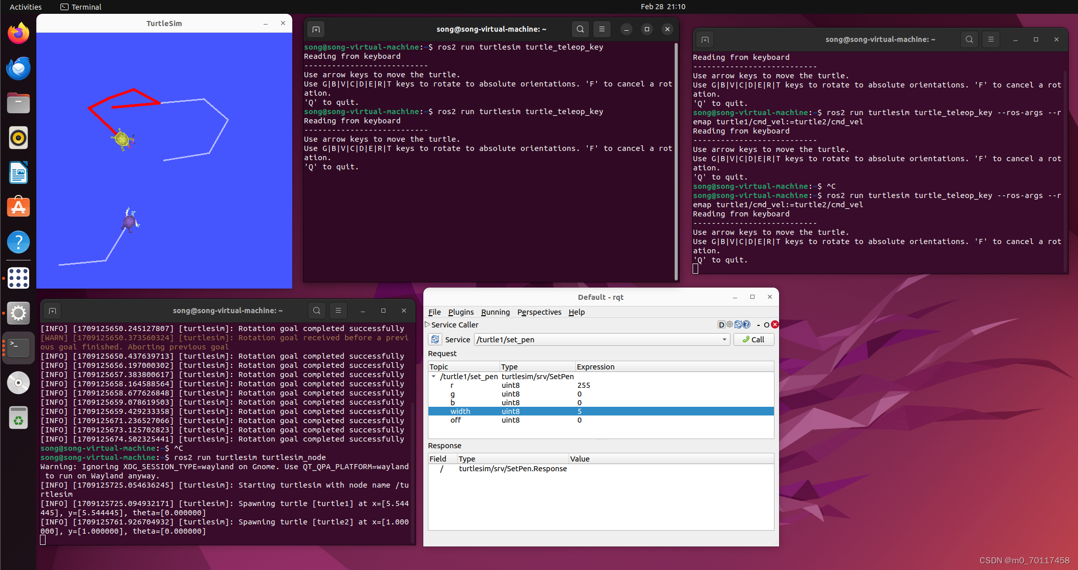Open Thunderbird from the dock
1078x570 pixels.
pos(18,68)
